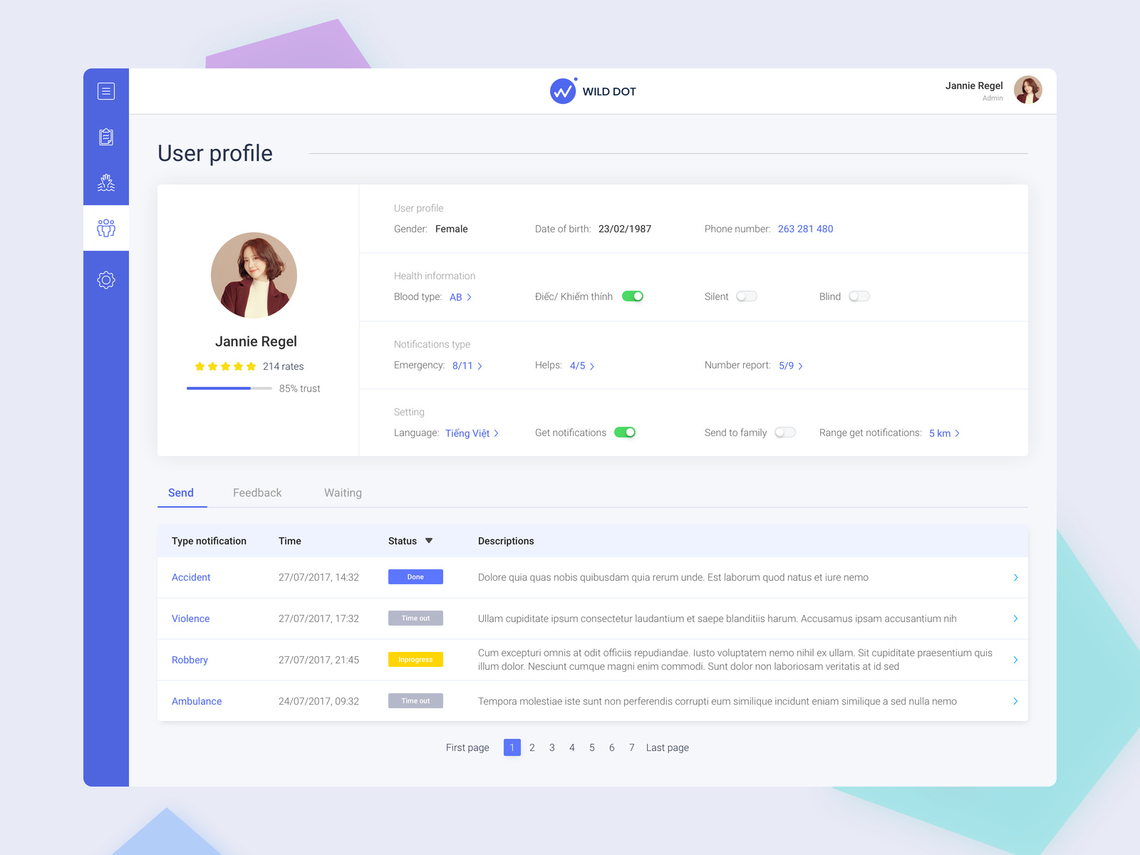The width and height of the screenshot is (1140, 855).
Task: Open pagination page 3
Action: [x=551, y=747]
